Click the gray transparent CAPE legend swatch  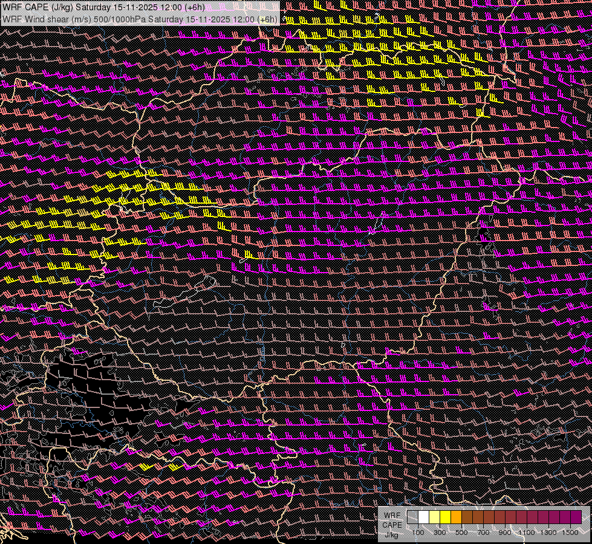pos(412,517)
